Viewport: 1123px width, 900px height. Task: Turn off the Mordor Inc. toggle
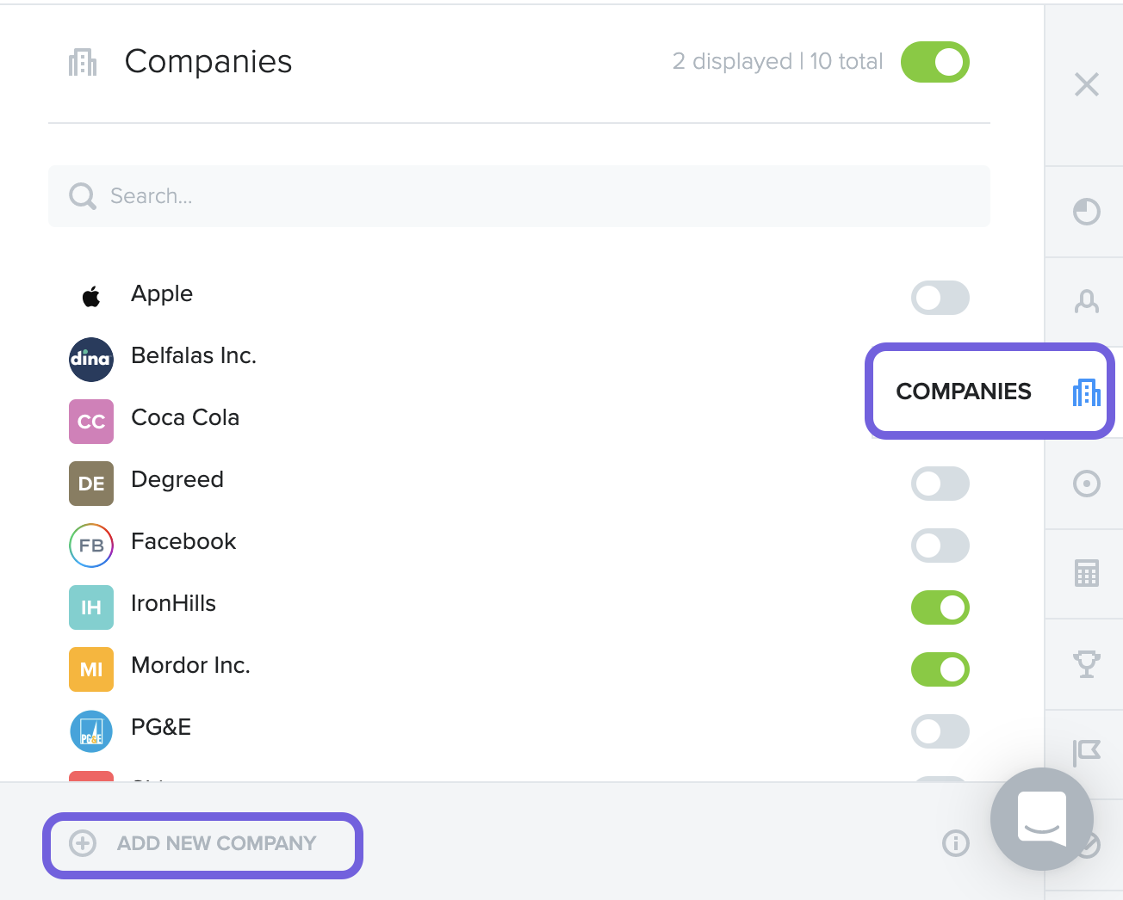[x=940, y=669]
